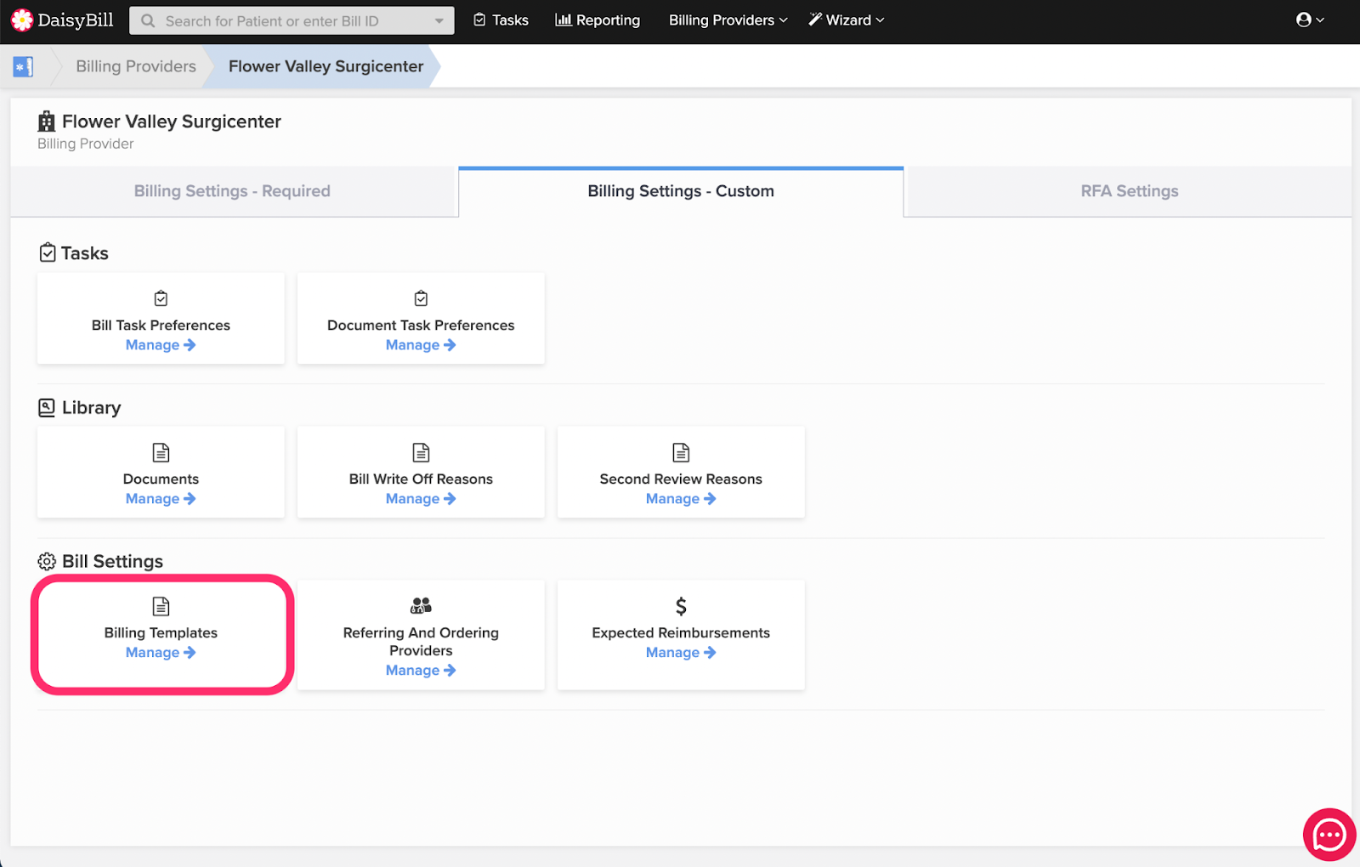Image resolution: width=1360 pixels, height=867 pixels.
Task: Manage Second Review Reasons
Action: pos(681,499)
